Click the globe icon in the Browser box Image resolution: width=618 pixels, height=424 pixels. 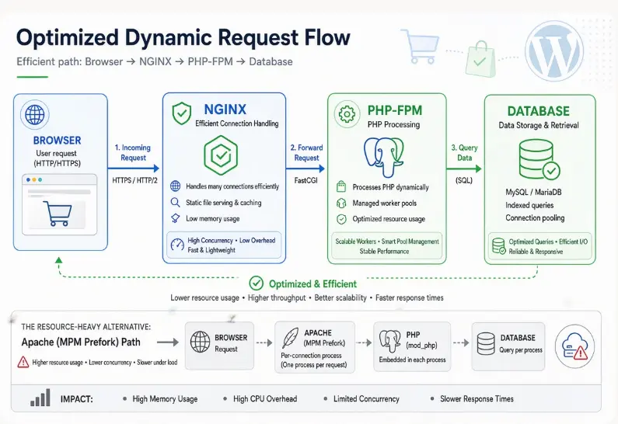pos(35,115)
